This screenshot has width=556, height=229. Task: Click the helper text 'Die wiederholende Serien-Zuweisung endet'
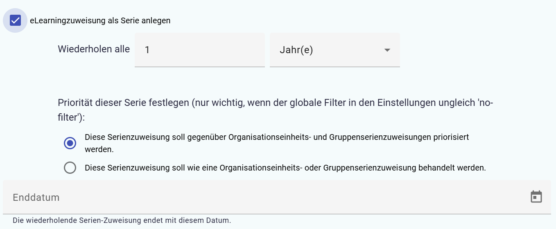click(122, 220)
